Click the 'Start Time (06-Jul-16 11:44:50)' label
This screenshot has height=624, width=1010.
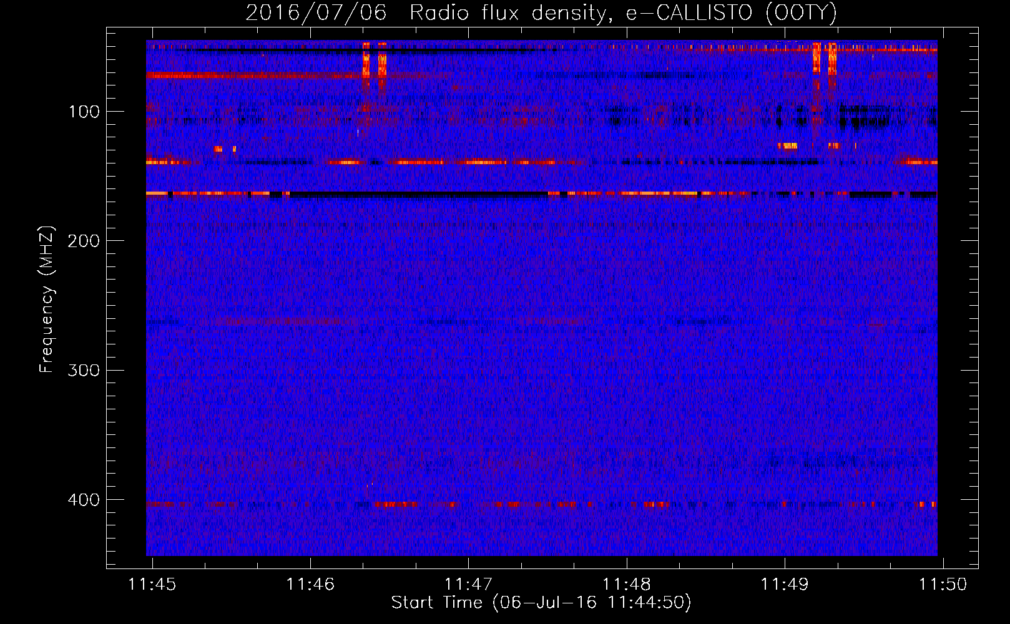coord(541,603)
